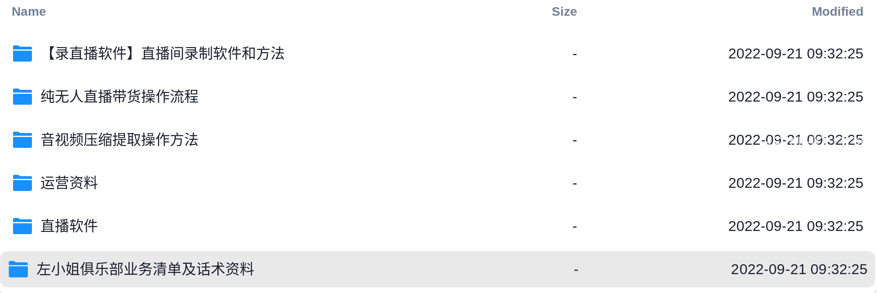The height and width of the screenshot is (293, 877).
Task: Click folder icon beside 【录直播软件】直播间录制软件和方法
Action: (22, 53)
